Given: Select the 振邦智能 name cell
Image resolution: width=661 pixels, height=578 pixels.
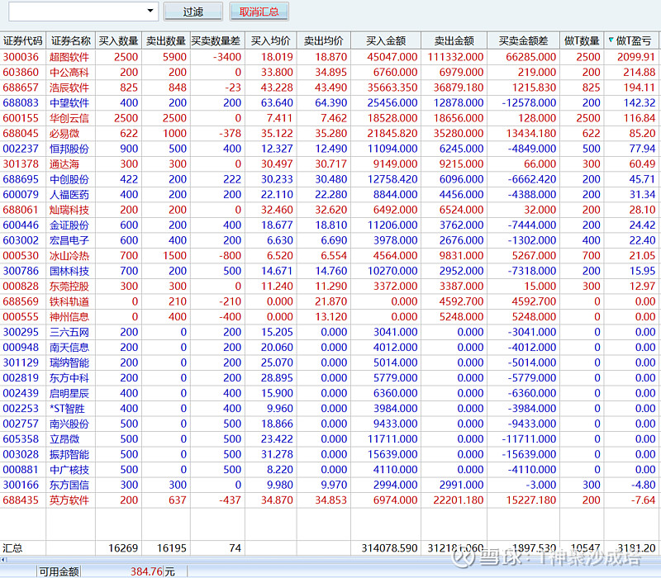Looking at the screenshot, I should pos(69,455).
